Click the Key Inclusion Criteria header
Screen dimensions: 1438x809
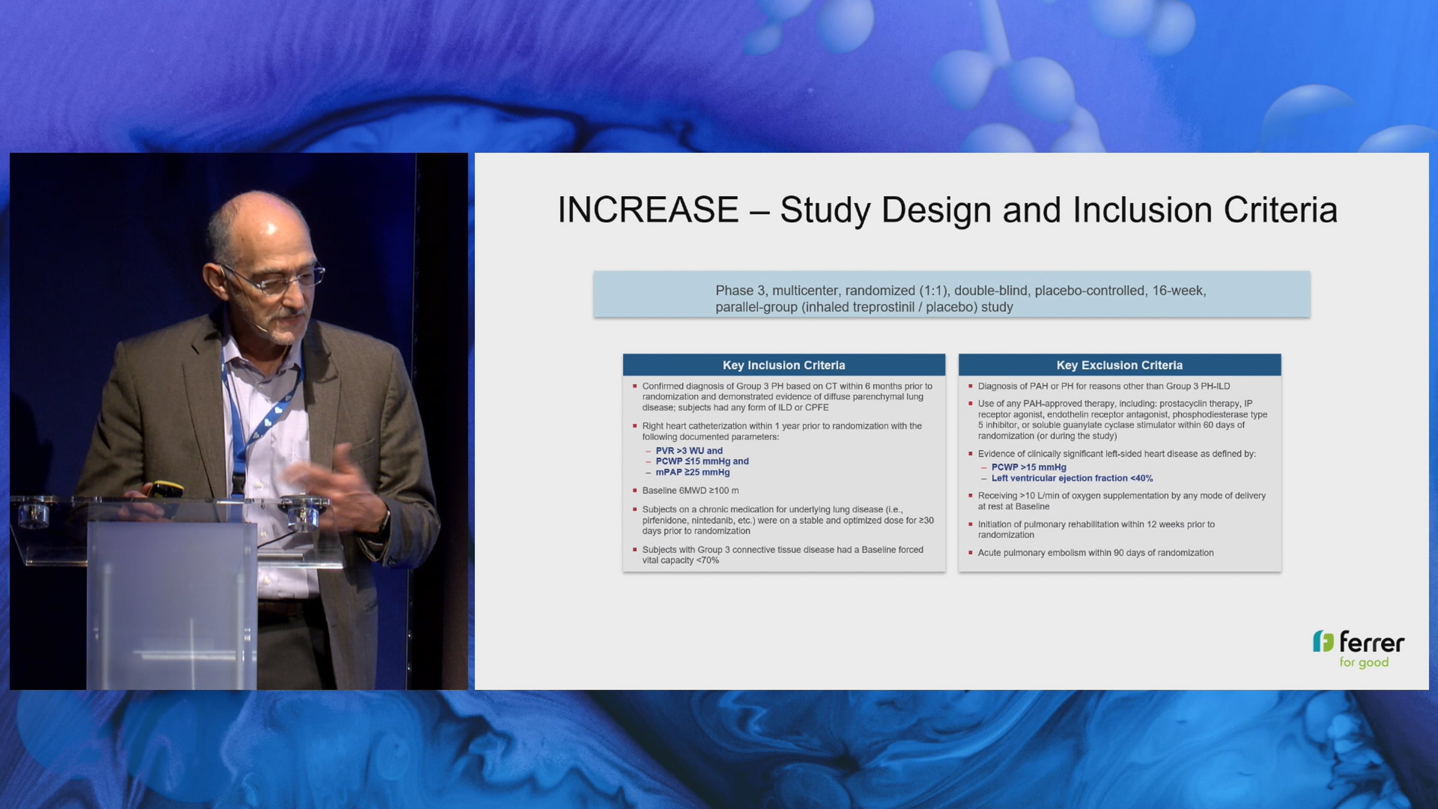pyautogui.click(x=784, y=365)
